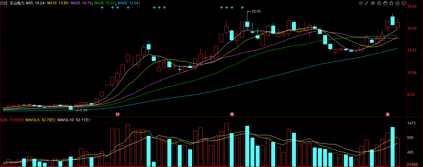Click the 1475 volume axis label
Viewport: 423px width, 167px height.
(x=412, y=123)
